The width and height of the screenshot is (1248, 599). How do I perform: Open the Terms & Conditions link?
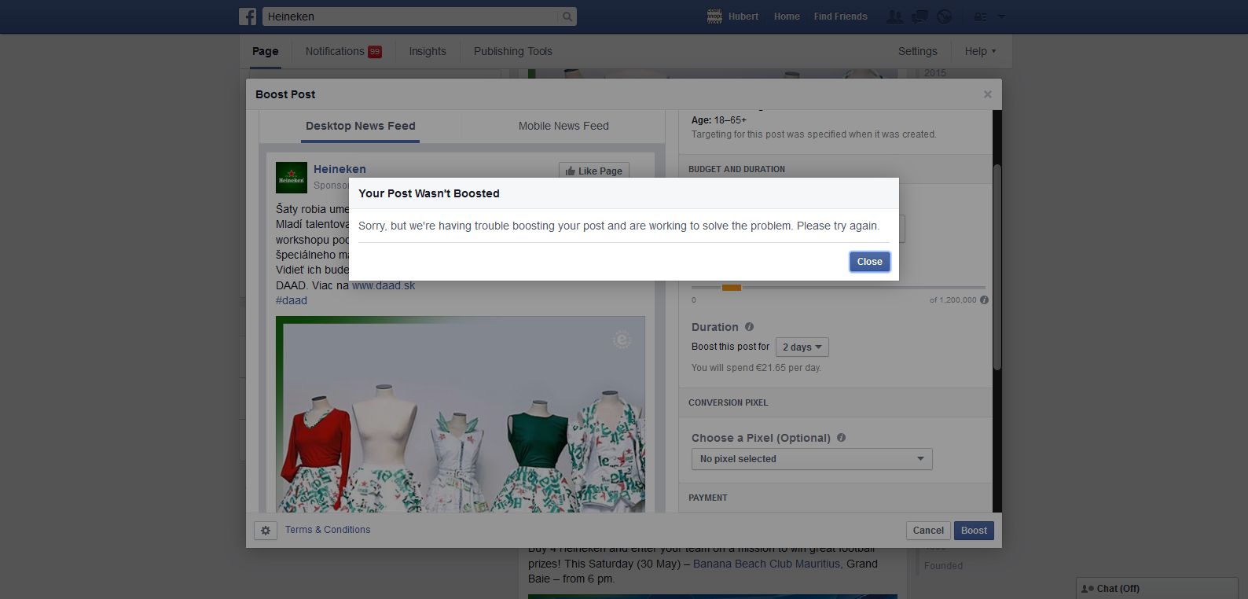[328, 530]
